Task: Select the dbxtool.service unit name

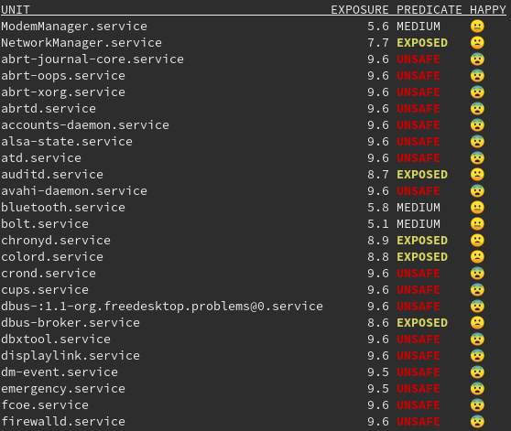Action: pyautogui.click(x=56, y=339)
